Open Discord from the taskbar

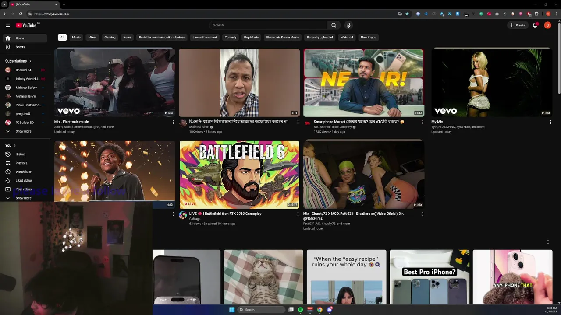(x=329, y=310)
